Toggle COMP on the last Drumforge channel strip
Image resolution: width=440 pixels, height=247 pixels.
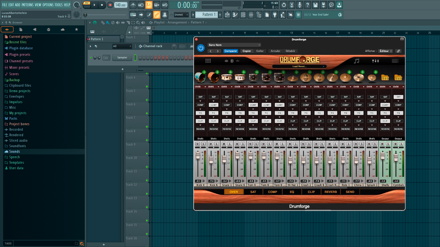398,105
